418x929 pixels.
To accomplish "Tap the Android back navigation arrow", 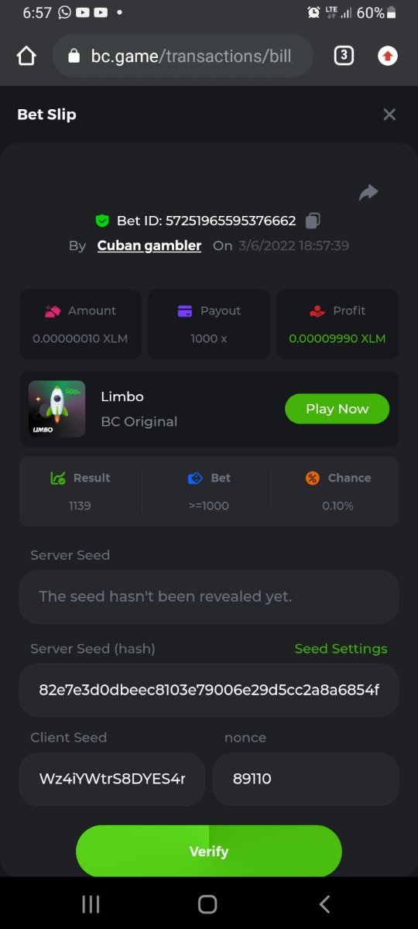I will 325,903.
